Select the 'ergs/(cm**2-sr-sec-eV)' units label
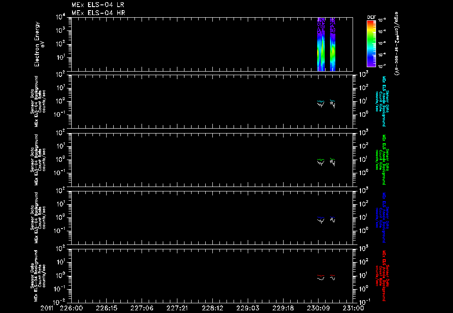This screenshot has height=313, width=453. coord(397,43)
